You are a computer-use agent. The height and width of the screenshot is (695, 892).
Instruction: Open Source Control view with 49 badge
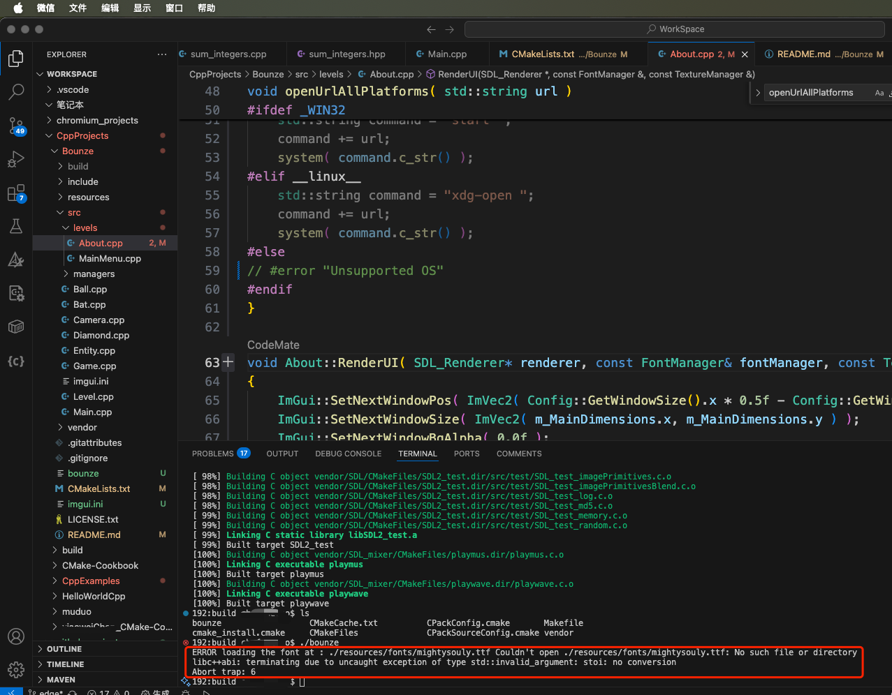pyautogui.click(x=16, y=126)
